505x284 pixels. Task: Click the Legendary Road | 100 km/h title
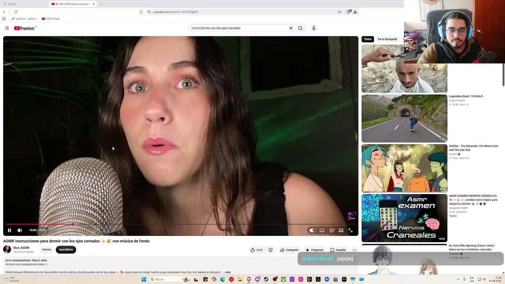466,96
